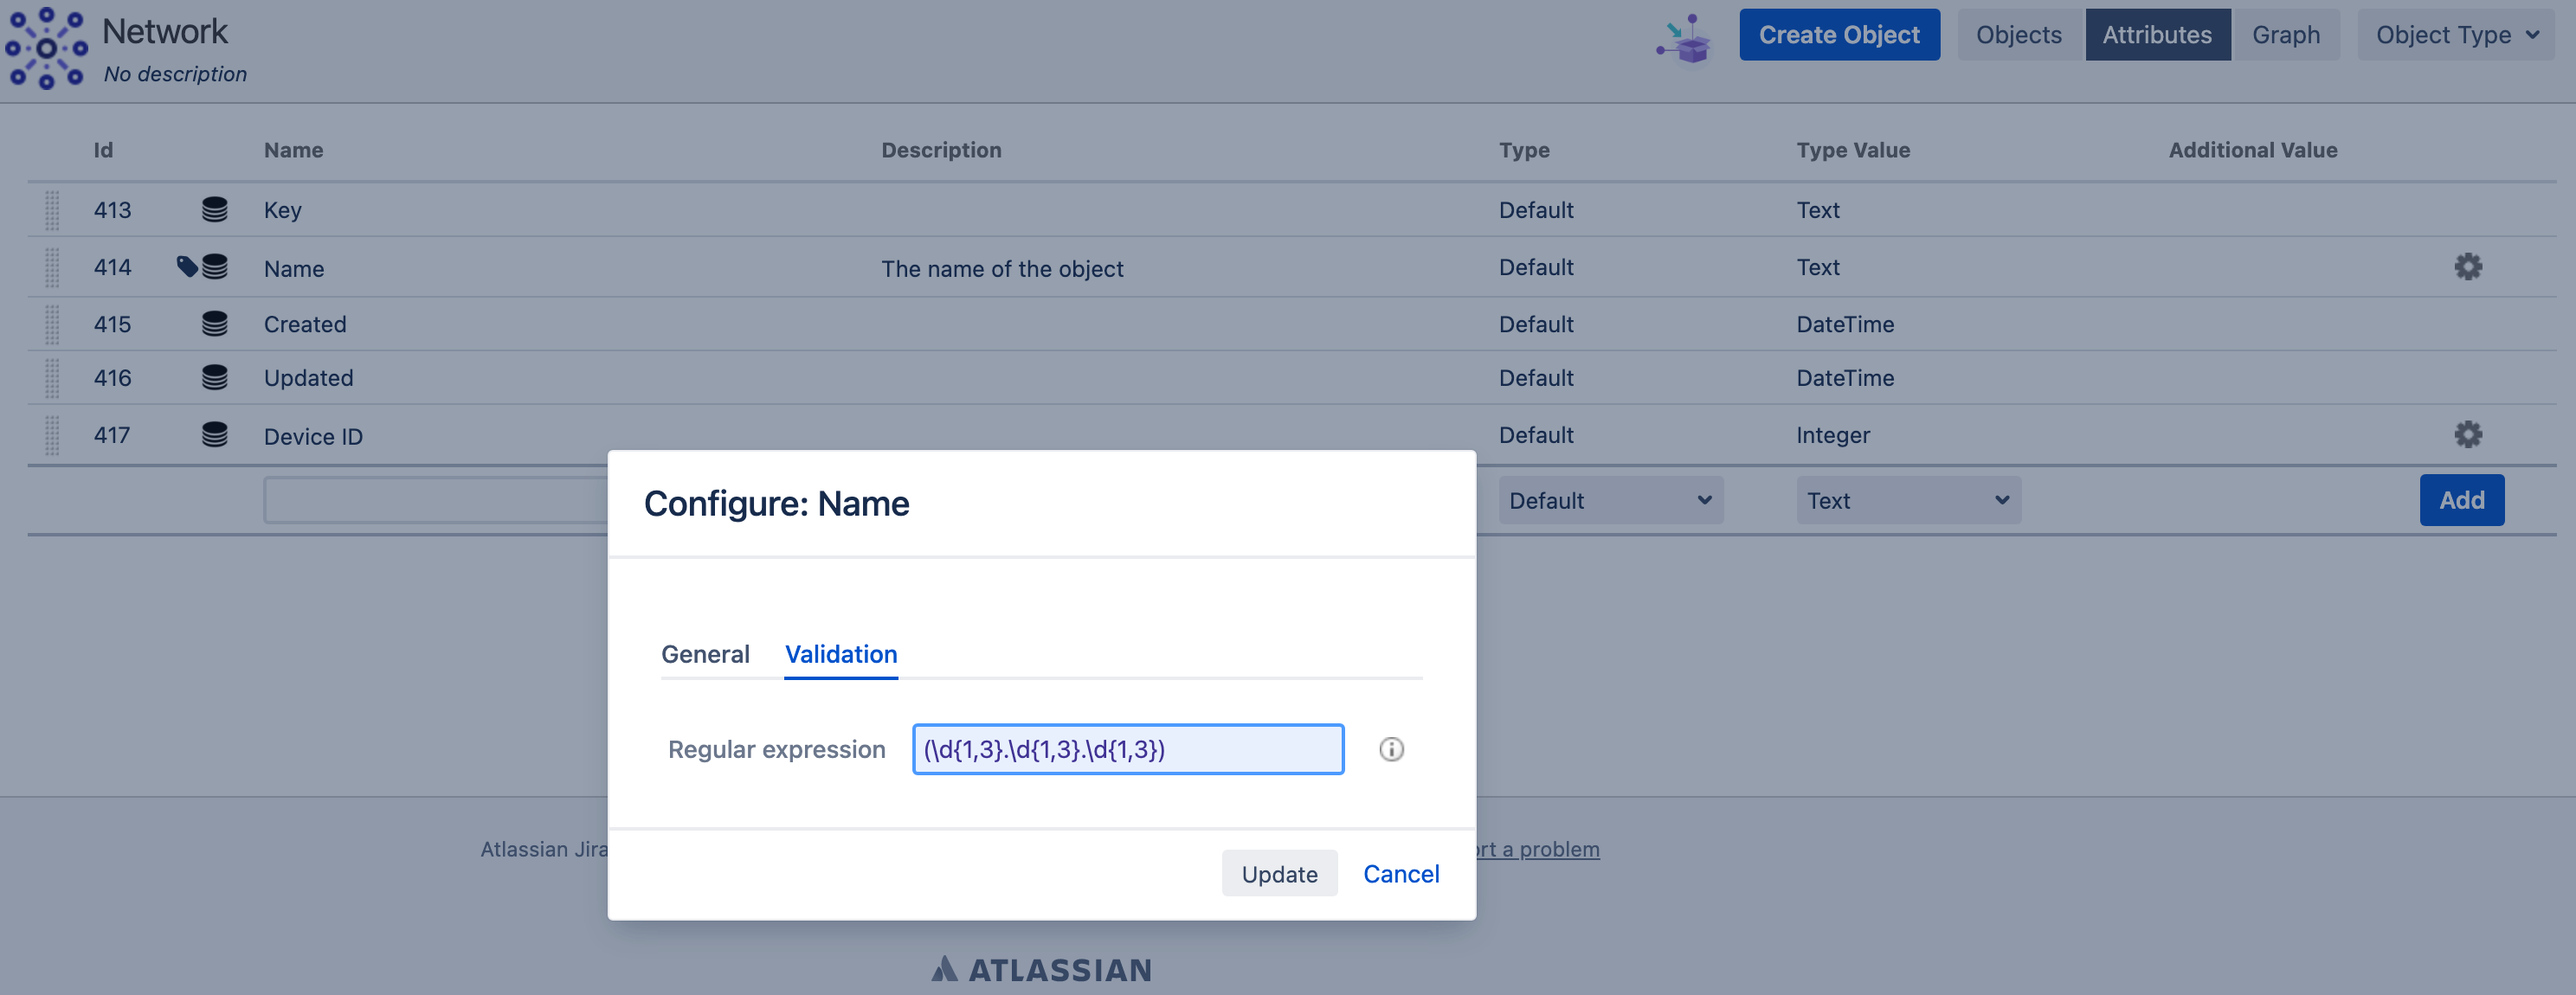Select the Validation tab
The width and height of the screenshot is (2576, 995).
(840, 654)
